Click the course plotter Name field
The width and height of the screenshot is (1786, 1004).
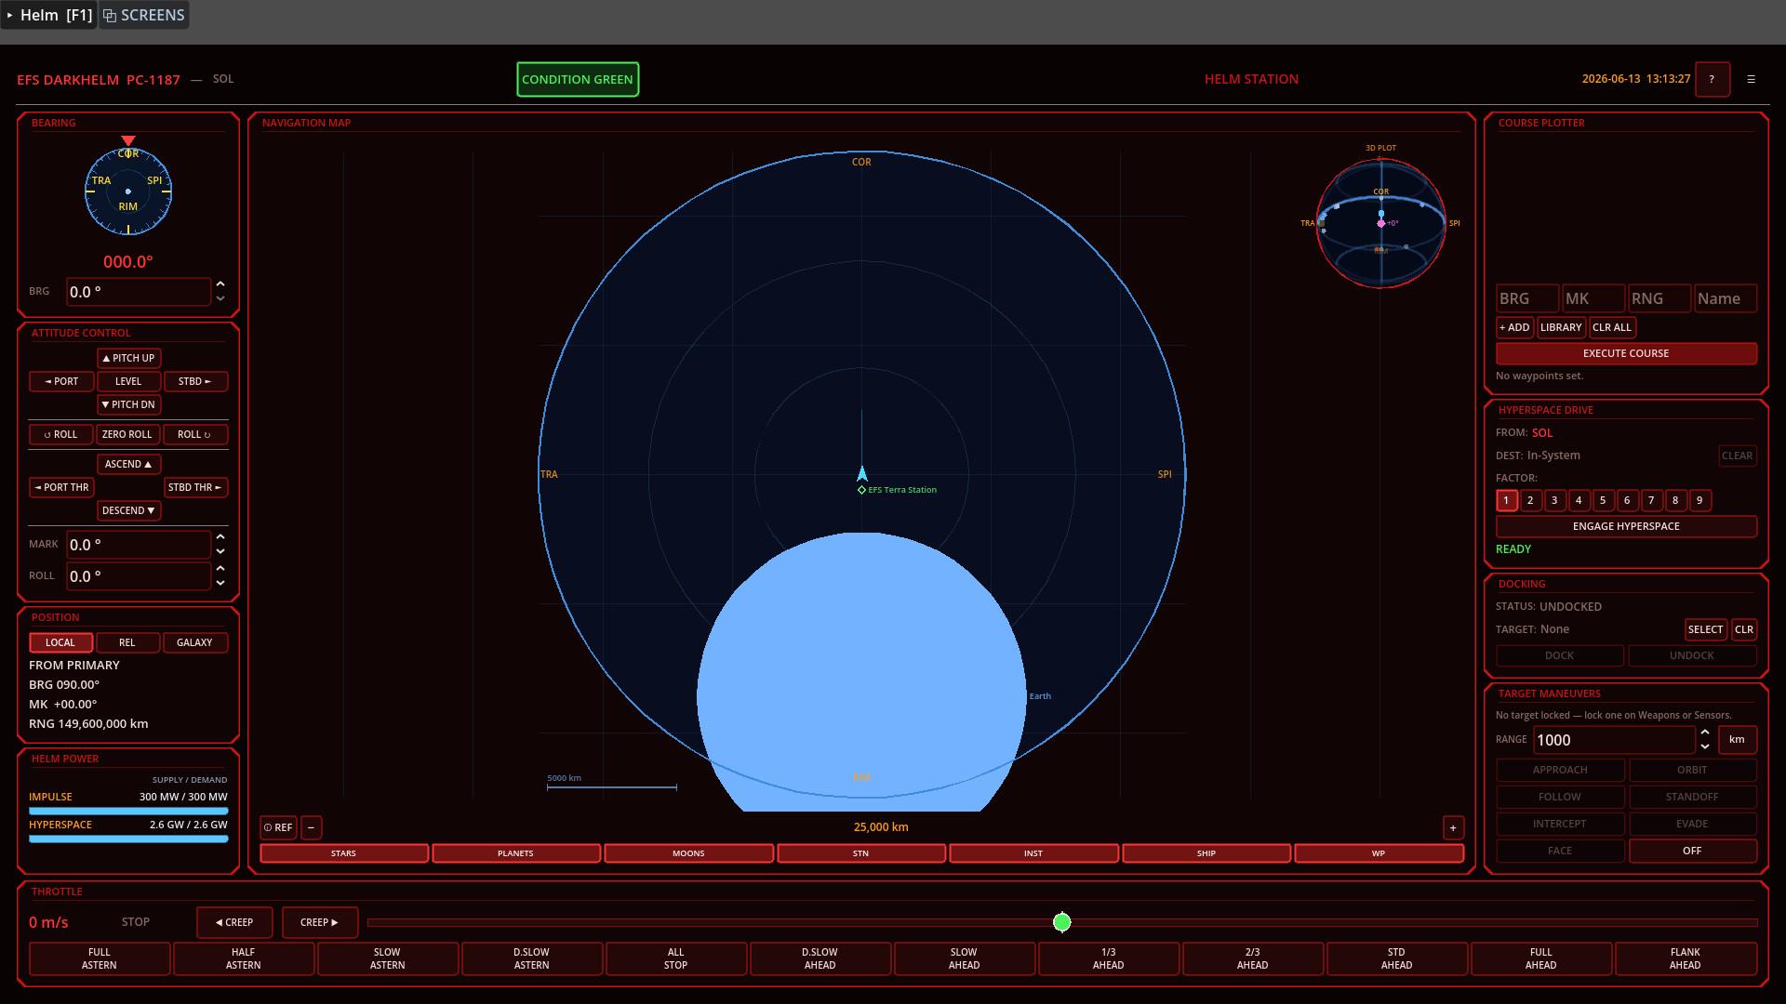tap(1726, 298)
